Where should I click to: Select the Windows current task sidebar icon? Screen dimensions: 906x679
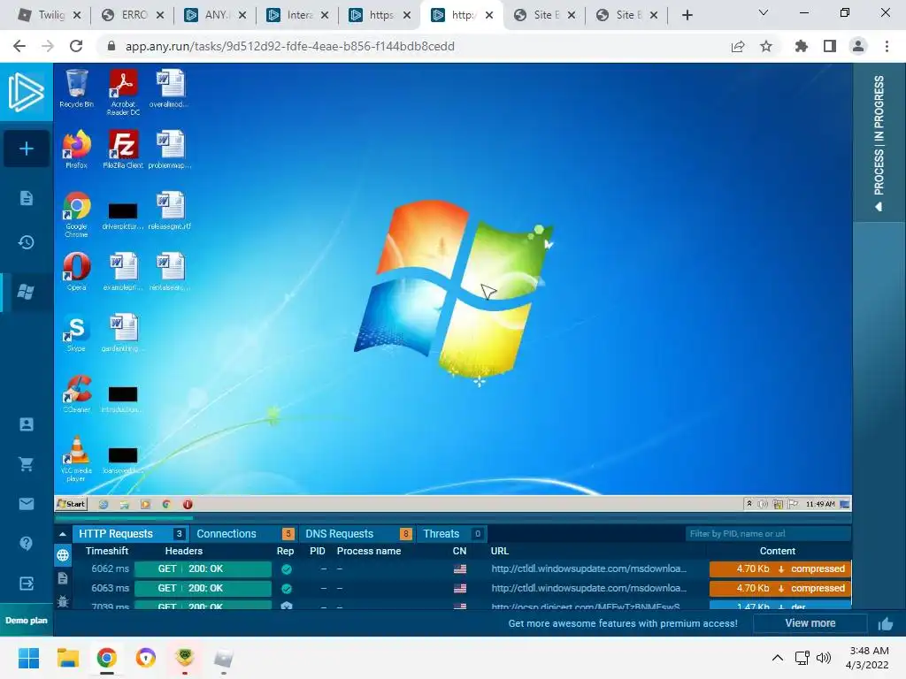26,292
